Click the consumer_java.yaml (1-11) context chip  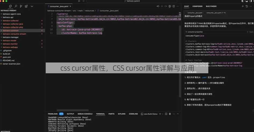click(x=215, y=13)
